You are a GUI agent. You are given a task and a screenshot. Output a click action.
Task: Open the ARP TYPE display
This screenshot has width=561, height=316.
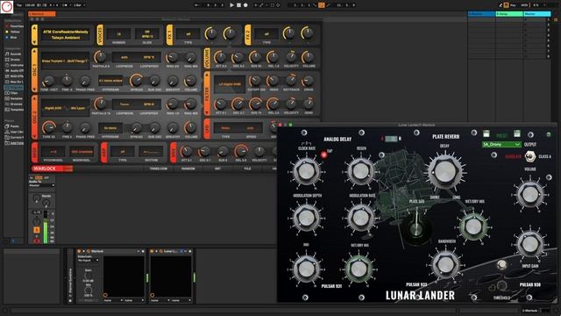pos(123,152)
